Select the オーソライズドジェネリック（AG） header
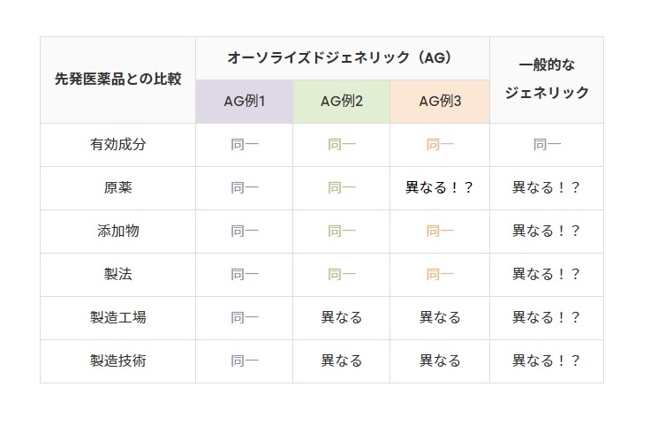The image size is (658, 425). (342, 57)
